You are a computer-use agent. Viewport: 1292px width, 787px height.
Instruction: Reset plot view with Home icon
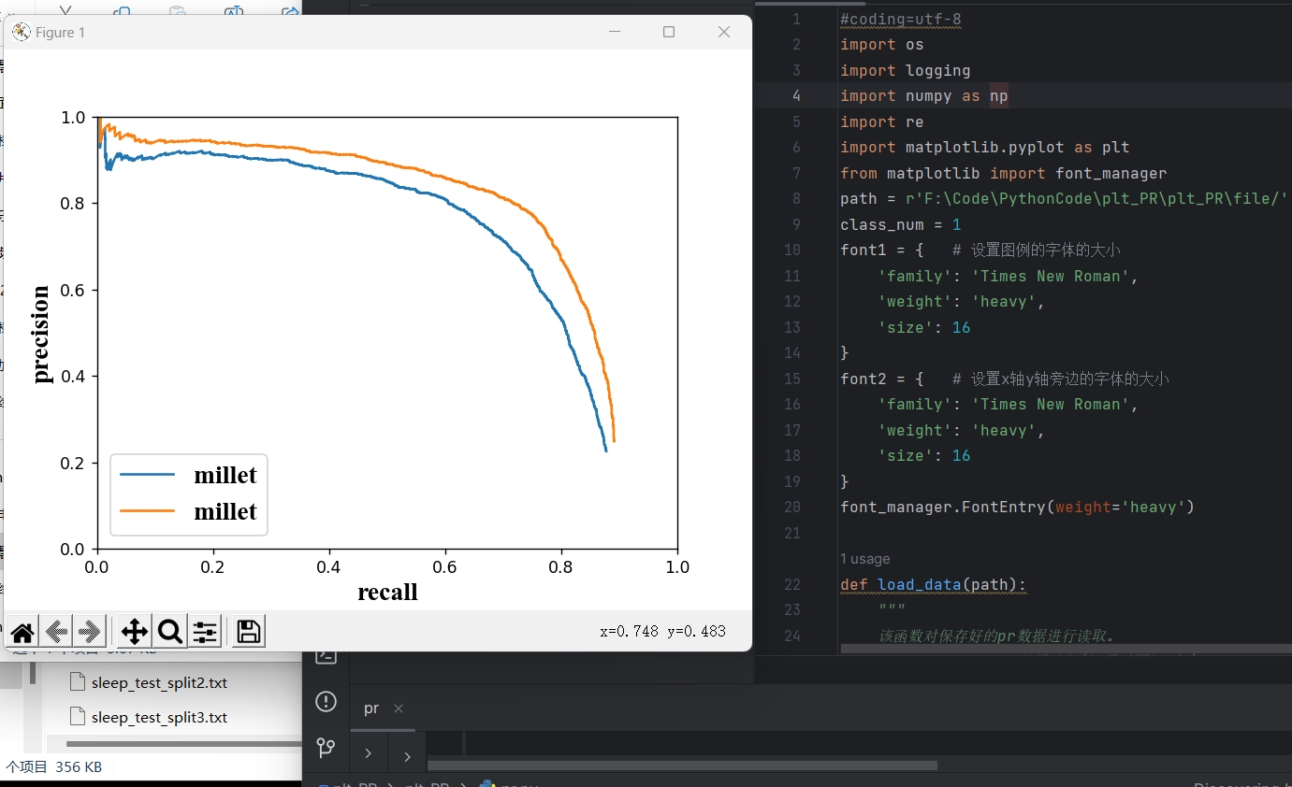pyautogui.click(x=23, y=632)
